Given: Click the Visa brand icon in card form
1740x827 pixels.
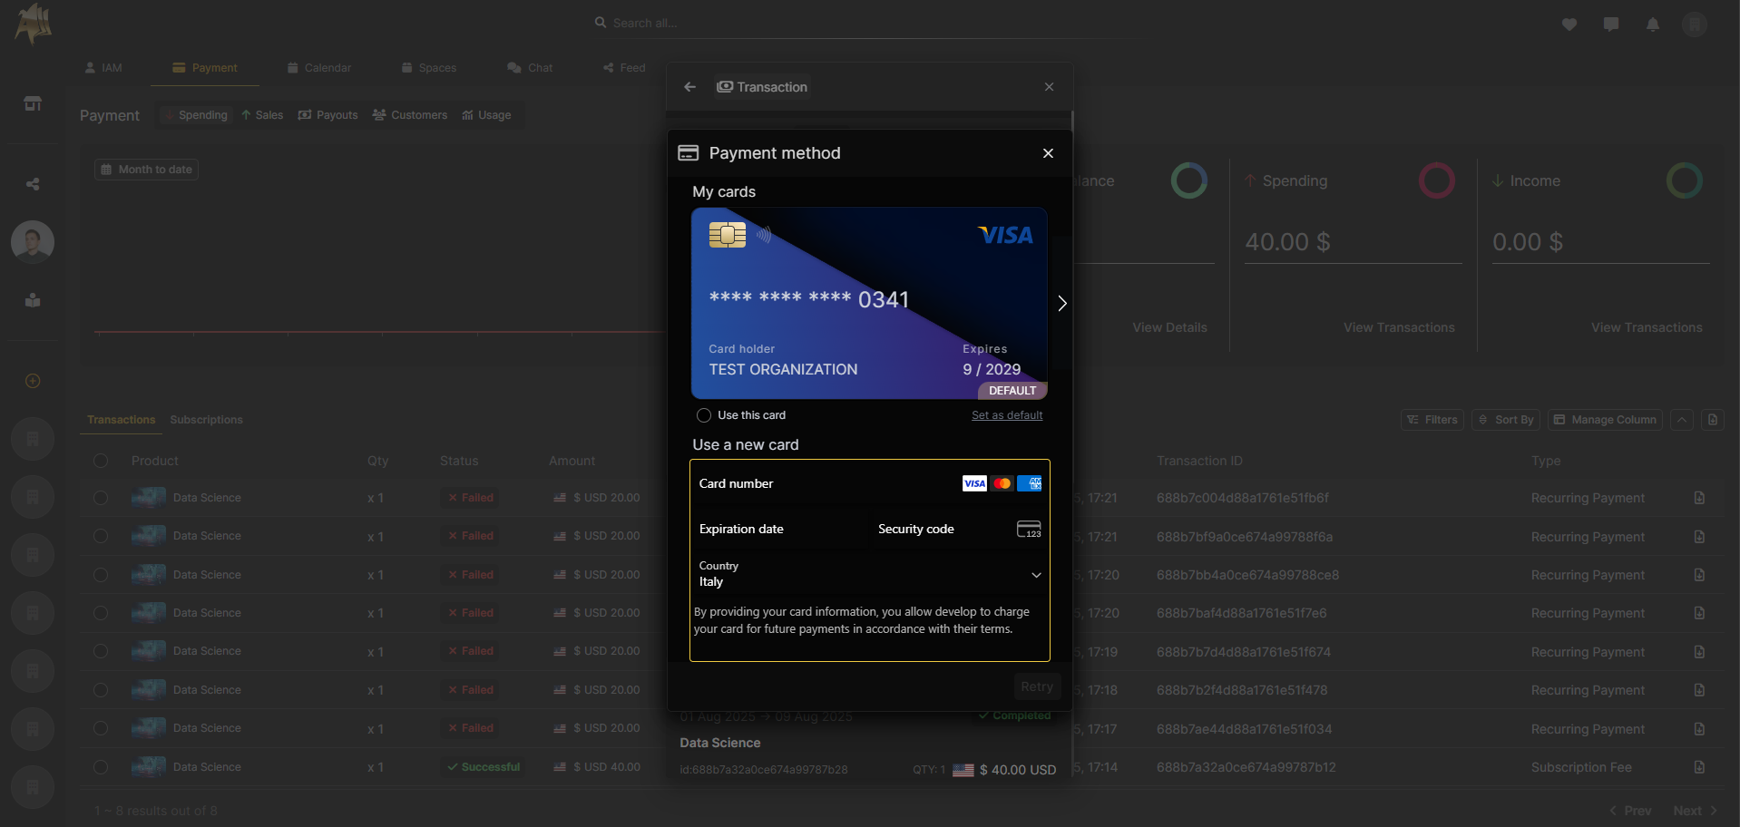Looking at the screenshot, I should point(974,483).
